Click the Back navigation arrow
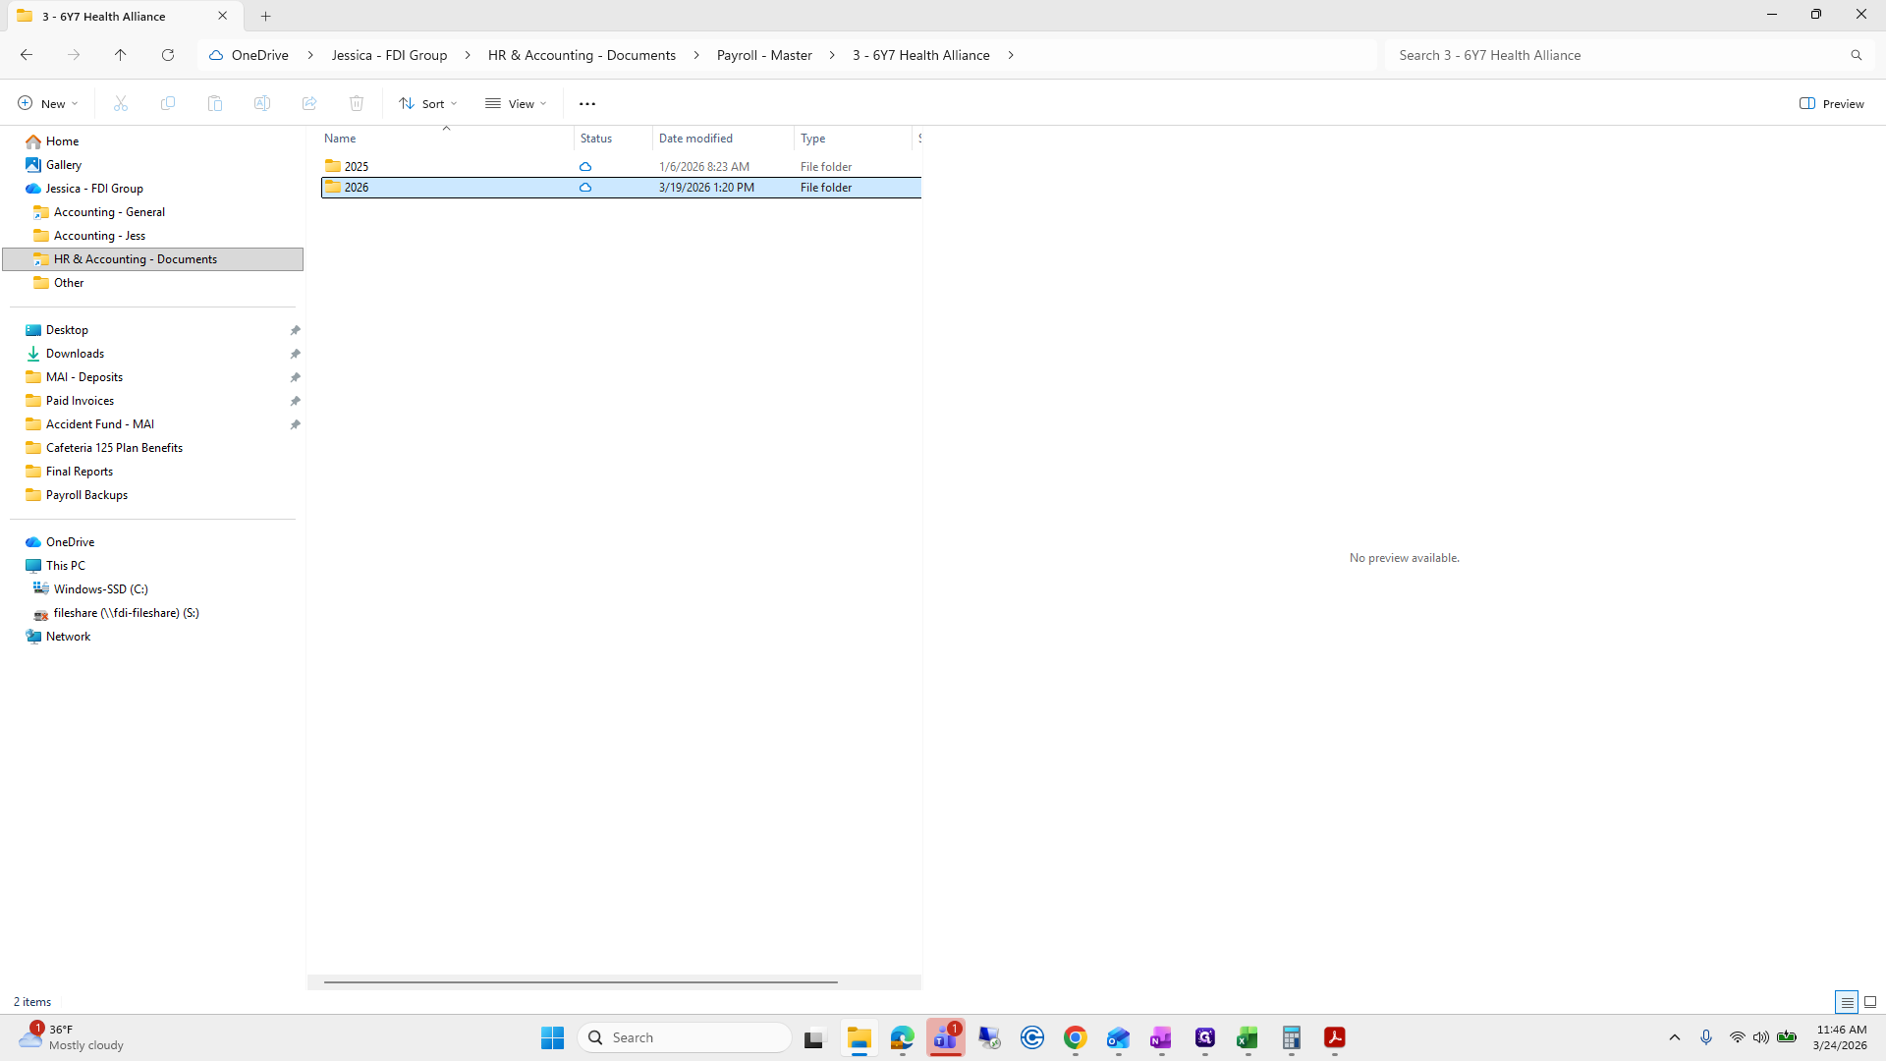1886x1061 pixels. [27, 55]
